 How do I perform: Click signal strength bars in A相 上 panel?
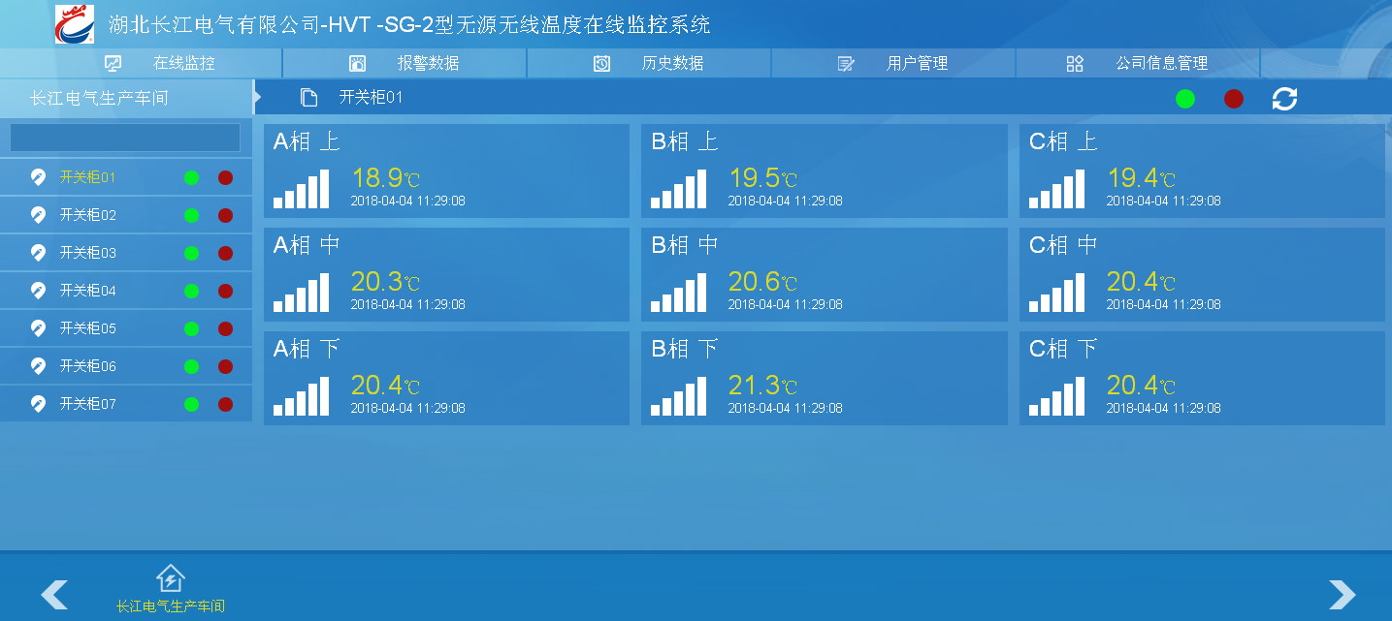click(301, 190)
